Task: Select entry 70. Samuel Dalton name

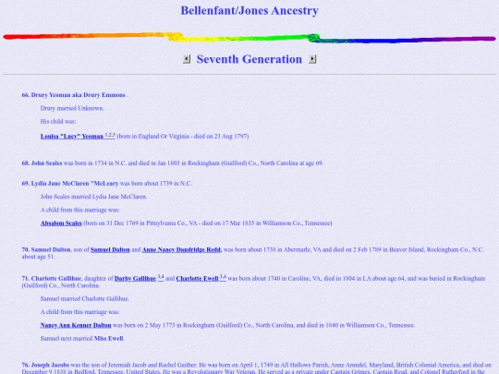Action: tap(46, 250)
